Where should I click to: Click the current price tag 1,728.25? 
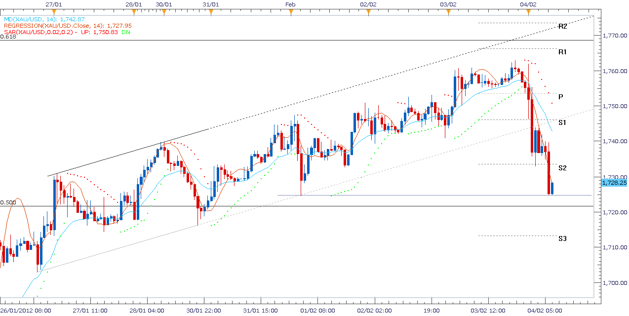(613, 183)
